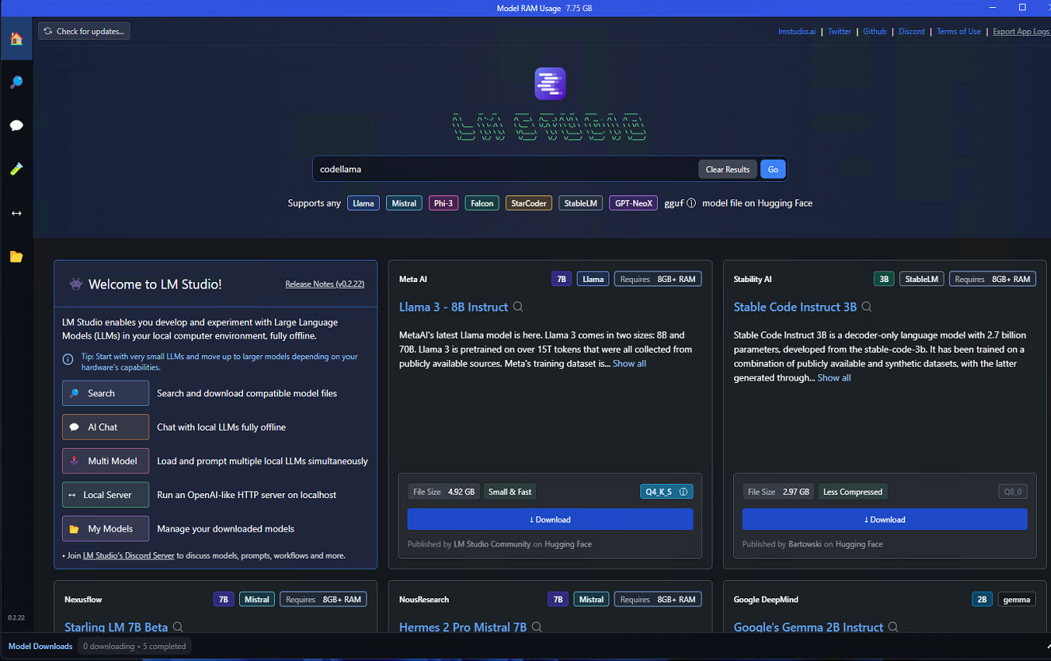This screenshot has width=1051, height=661.
Task: Open the Discord link in header
Action: 911,32
